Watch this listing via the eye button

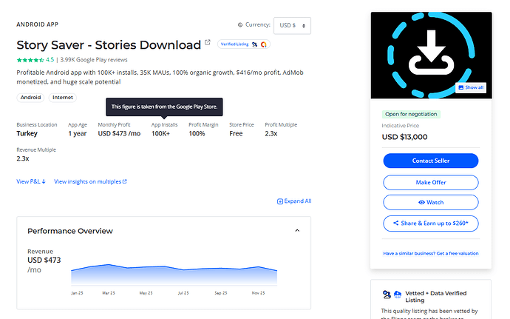[x=430, y=202]
